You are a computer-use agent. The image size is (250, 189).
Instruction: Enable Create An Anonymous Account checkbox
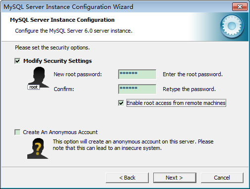click(x=17, y=132)
